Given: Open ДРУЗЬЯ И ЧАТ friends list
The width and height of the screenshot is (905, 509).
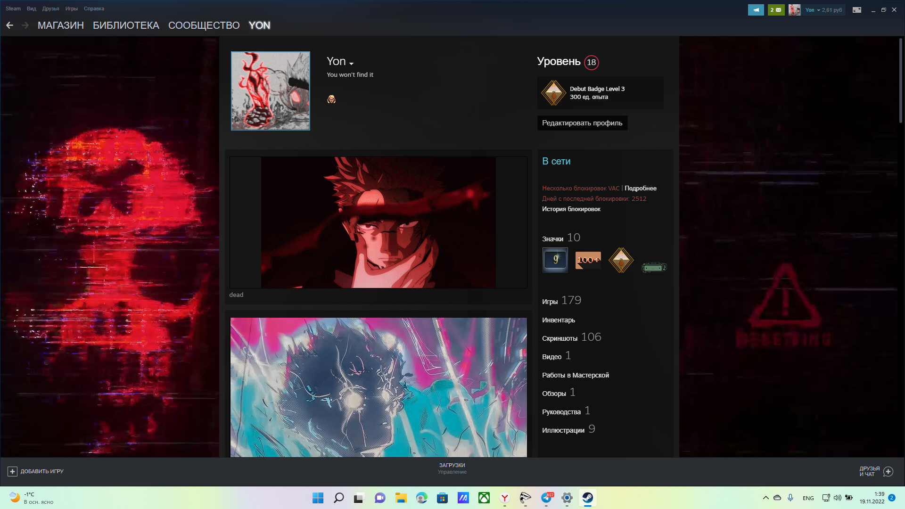Looking at the screenshot, I should coord(869,471).
